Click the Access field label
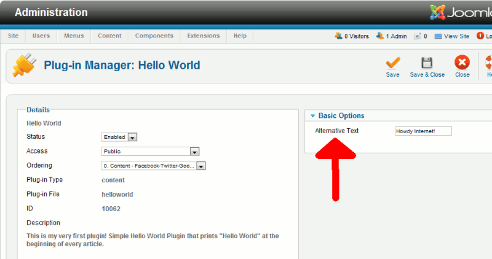 37,151
